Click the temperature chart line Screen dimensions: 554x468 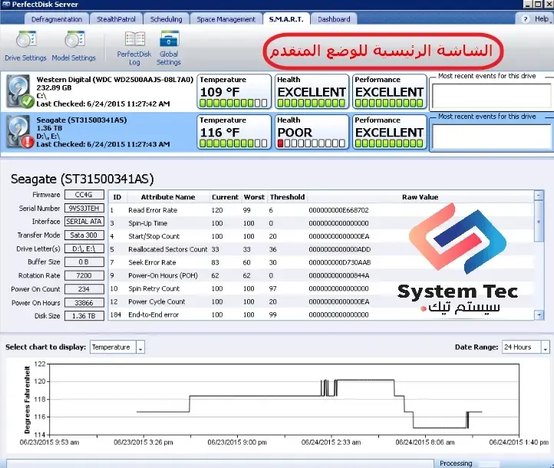309,404
